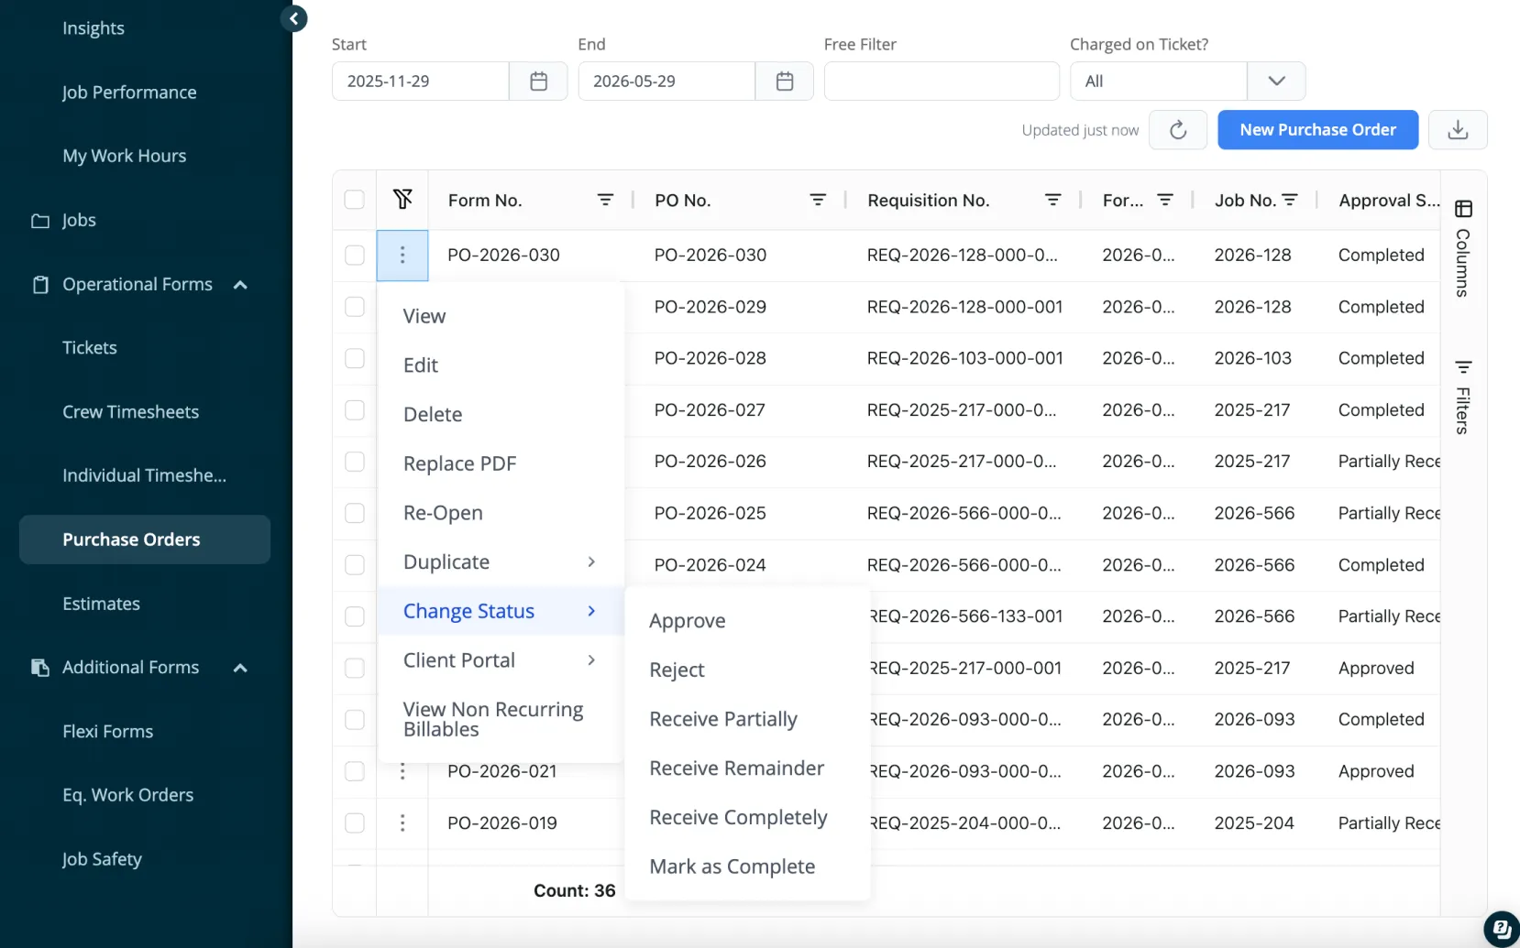
Task: Open Job Performance page
Action: (x=129, y=93)
